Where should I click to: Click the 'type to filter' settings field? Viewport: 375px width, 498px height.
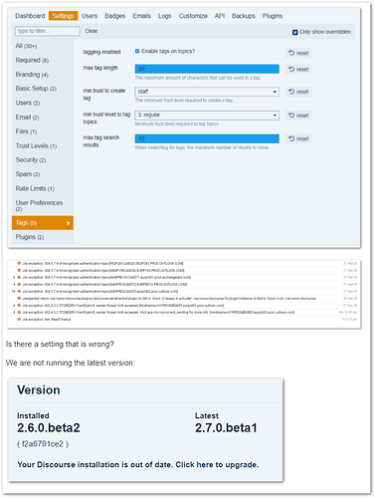click(48, 31)
